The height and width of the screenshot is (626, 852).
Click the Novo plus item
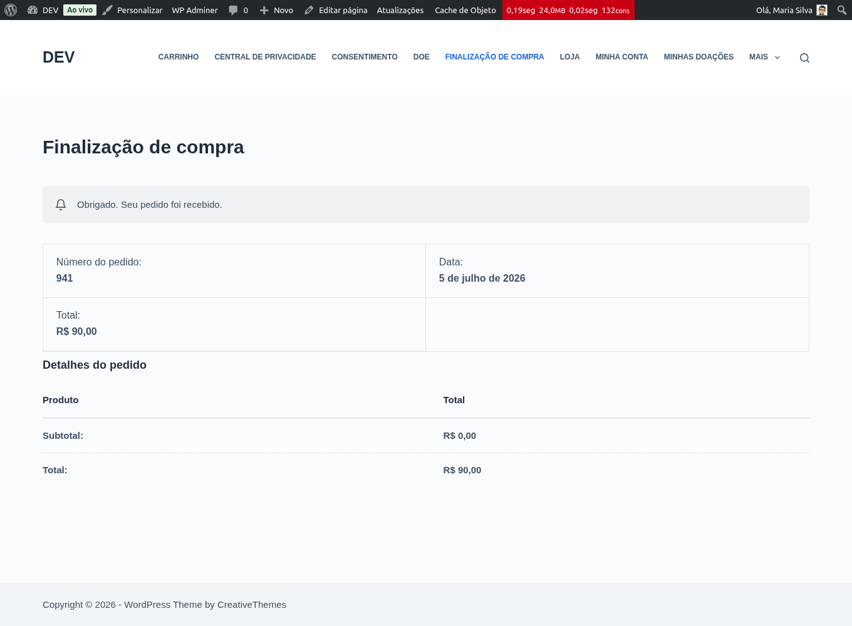[x=276, y=10]
